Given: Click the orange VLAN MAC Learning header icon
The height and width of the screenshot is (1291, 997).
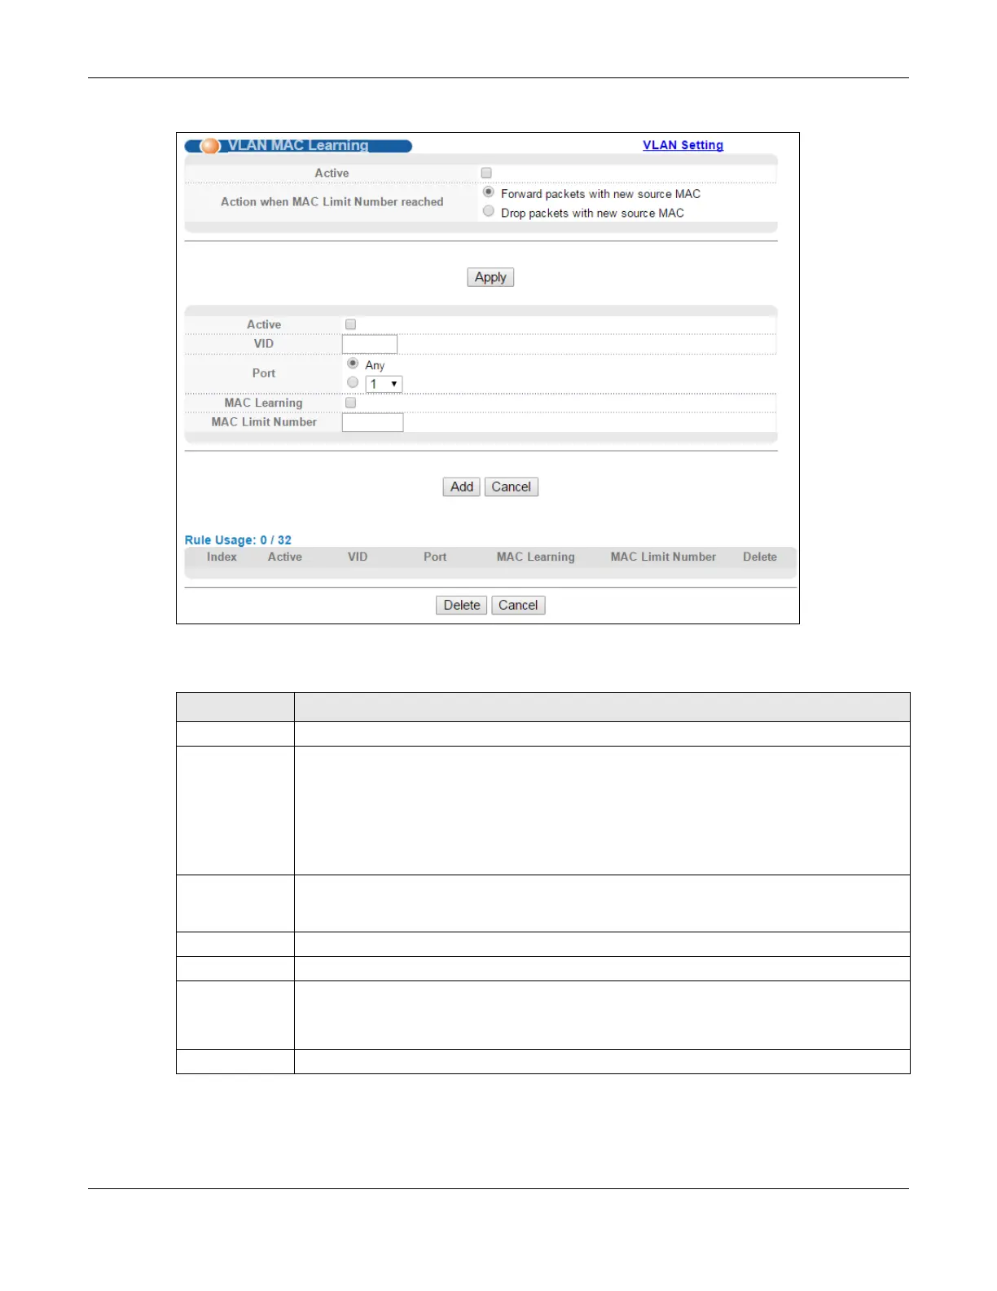Looking at the screenshot, I should click(210, 146).
